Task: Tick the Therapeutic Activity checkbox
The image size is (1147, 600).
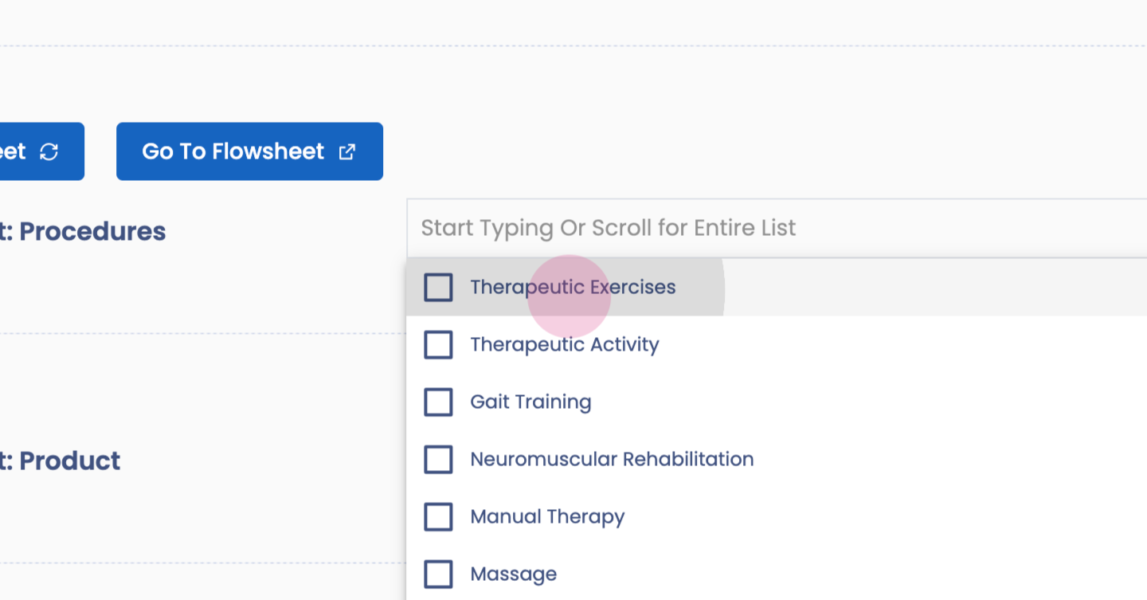Action: 438,345
